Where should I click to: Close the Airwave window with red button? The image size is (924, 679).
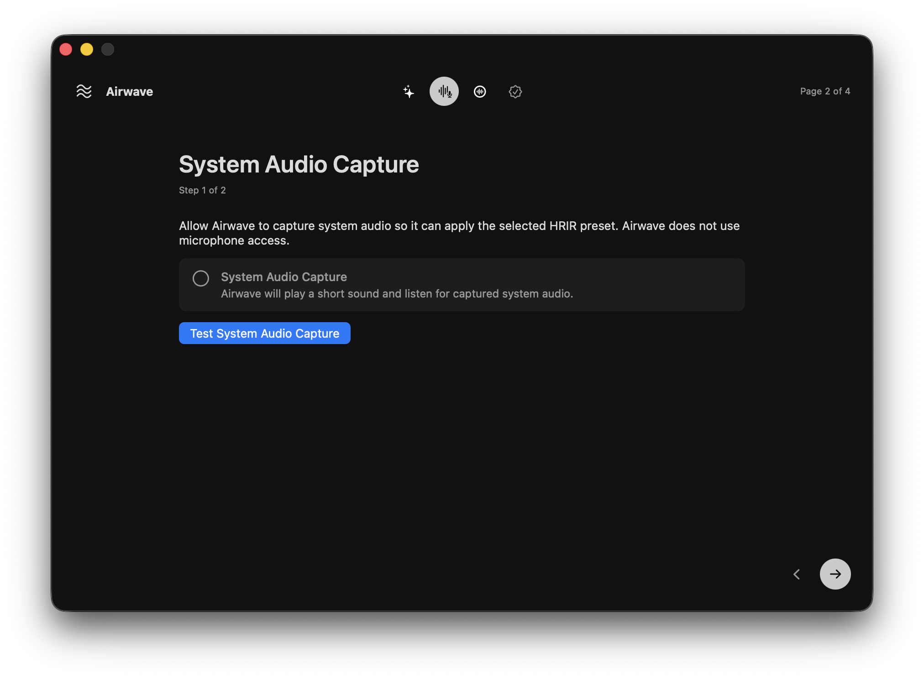[x=66, y=49]
